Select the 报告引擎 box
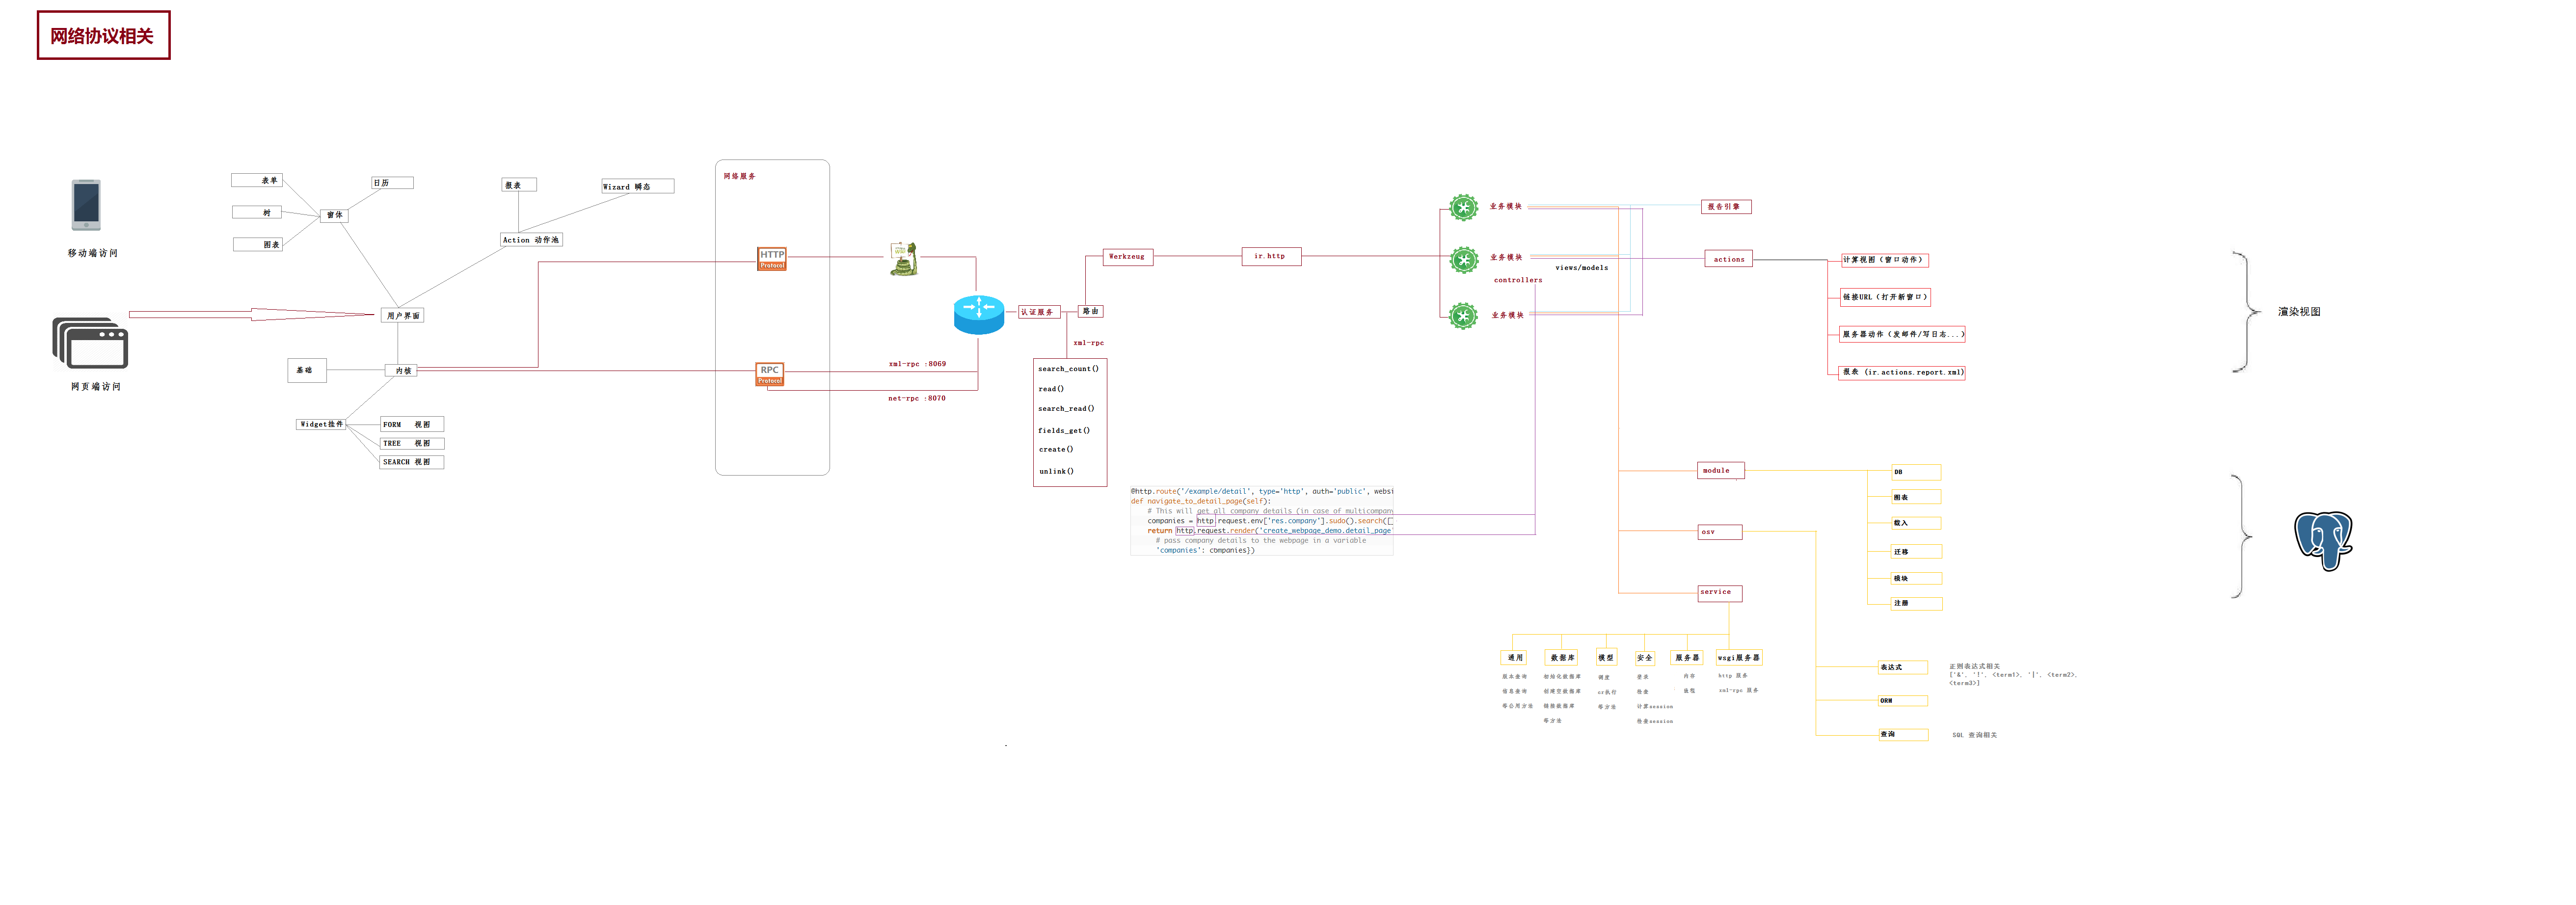Image resolution: width=2576 pixels, height=905 pixels. click(1726, 207)
